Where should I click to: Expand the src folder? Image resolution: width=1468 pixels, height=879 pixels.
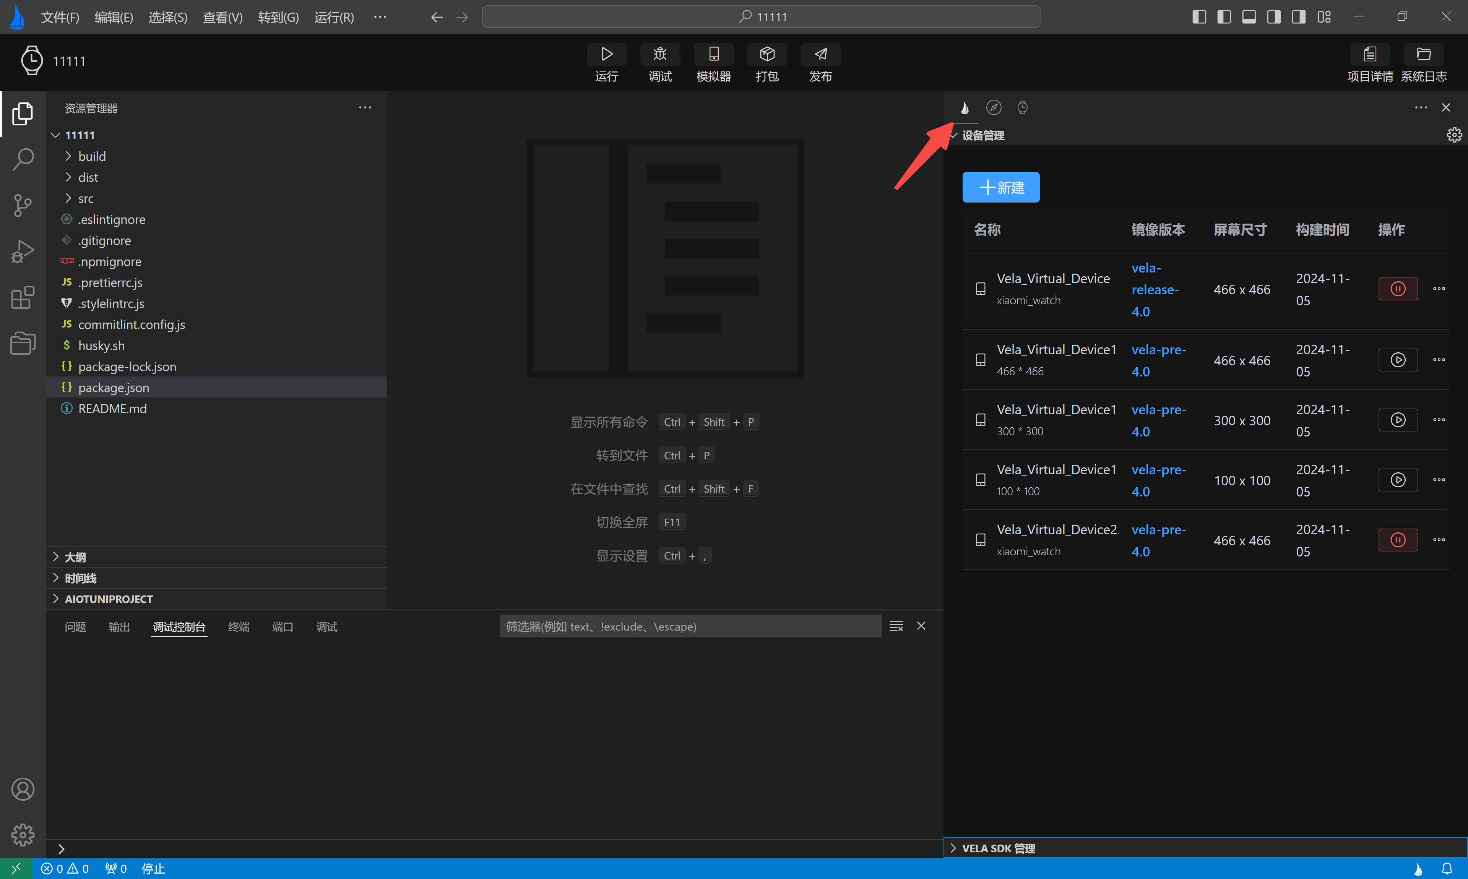pyautogui.click(x=86, y=198)
